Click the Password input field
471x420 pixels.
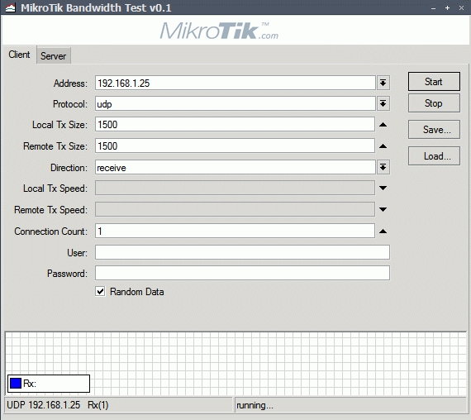(242, 273)
